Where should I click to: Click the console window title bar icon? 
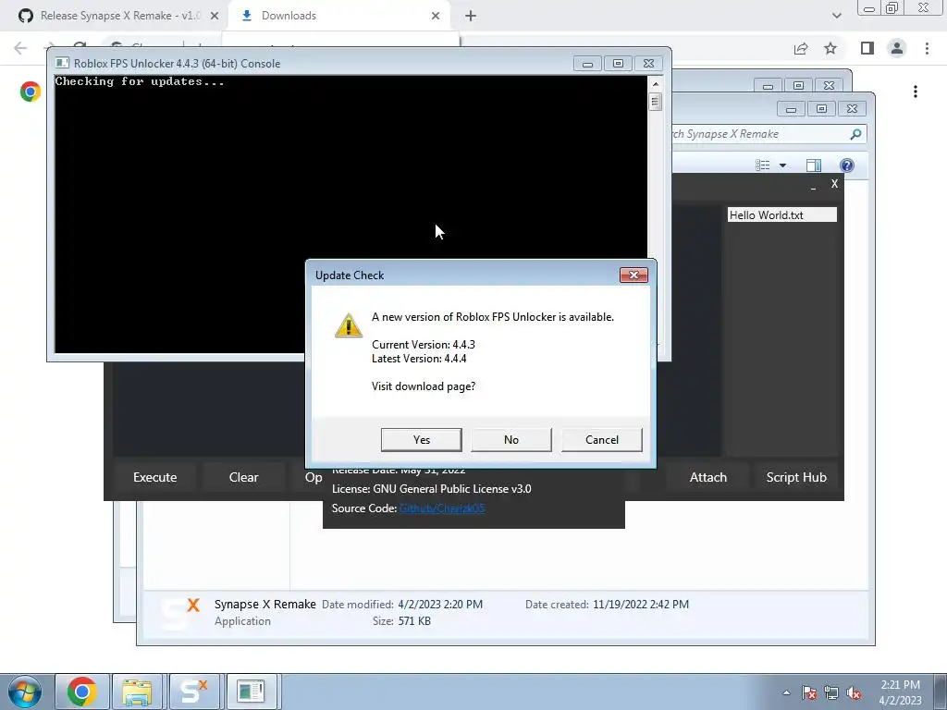[62, 63]
